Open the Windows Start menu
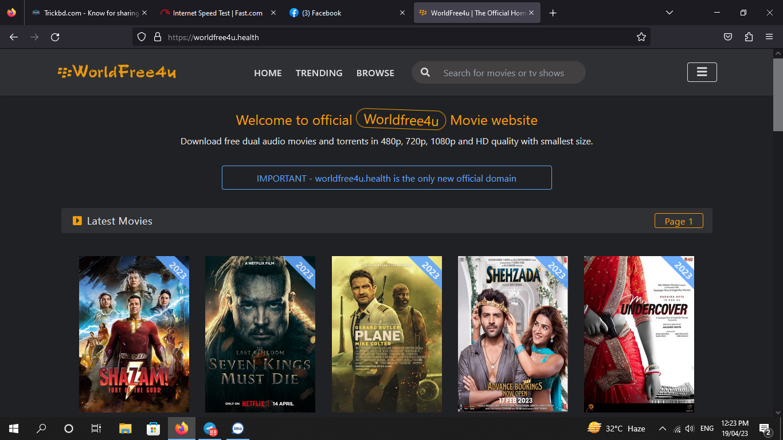Screen dimensions: 783x440 click(x=14, y=428)
